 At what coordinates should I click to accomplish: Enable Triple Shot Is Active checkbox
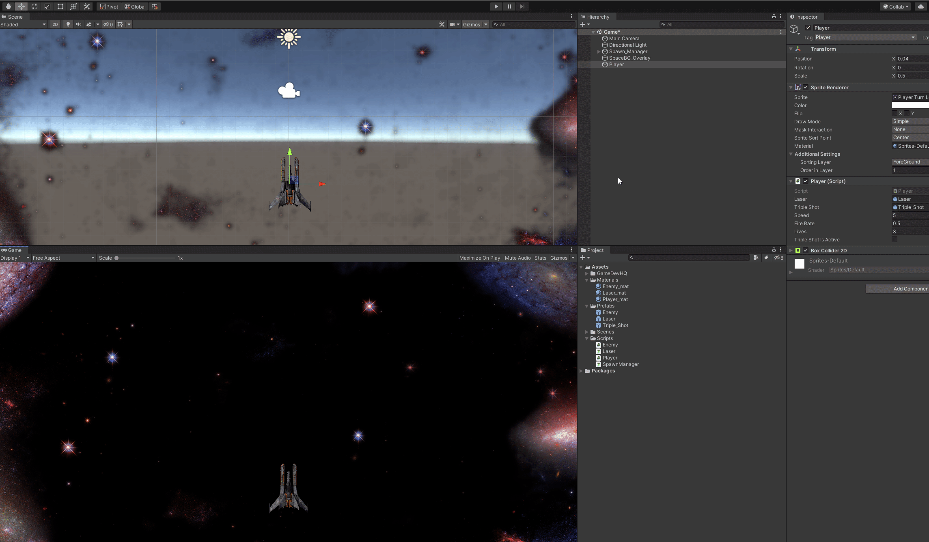(895, 240)
